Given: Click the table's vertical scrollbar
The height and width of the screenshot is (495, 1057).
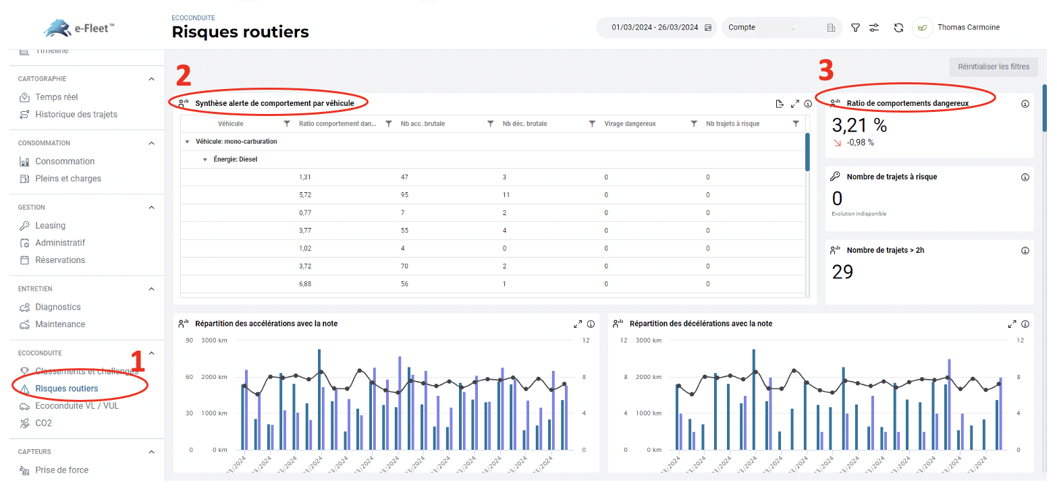Looking at the screenshot, I should [807, 152].
